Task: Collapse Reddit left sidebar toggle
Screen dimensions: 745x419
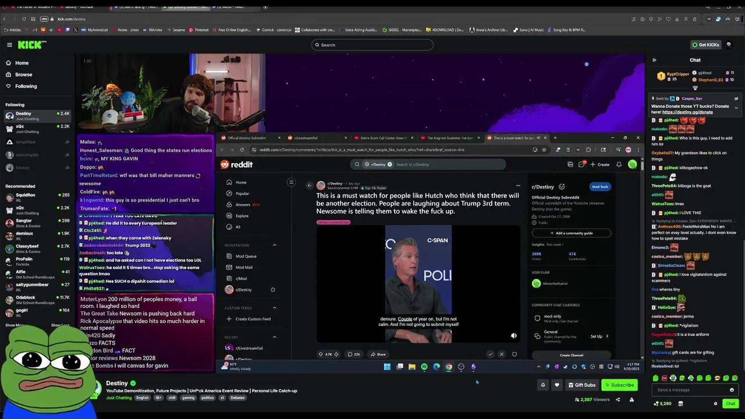Action: 291,182
